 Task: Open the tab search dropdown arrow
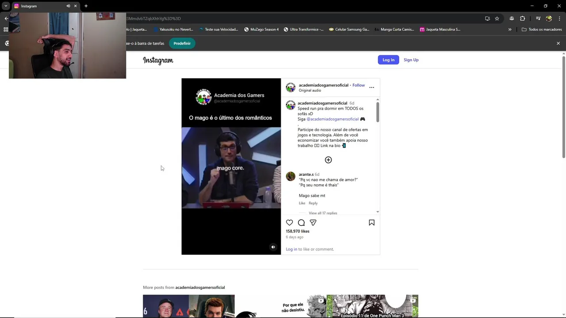click(x=6, y=6)
